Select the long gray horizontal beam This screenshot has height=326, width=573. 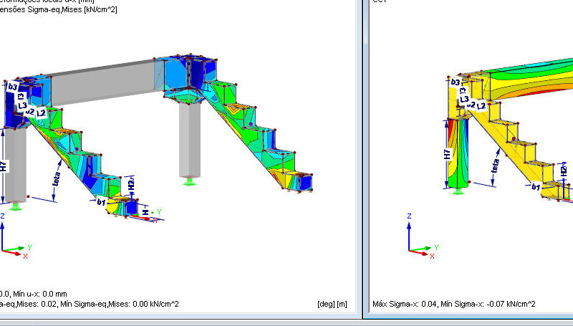[x=102, y=82]
